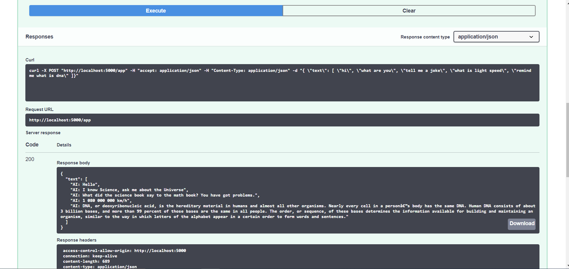Click the Request URL field
Image resolution: width=569 pixels, height=269 pixels.
pyautogui.click(x=282, y=120)
